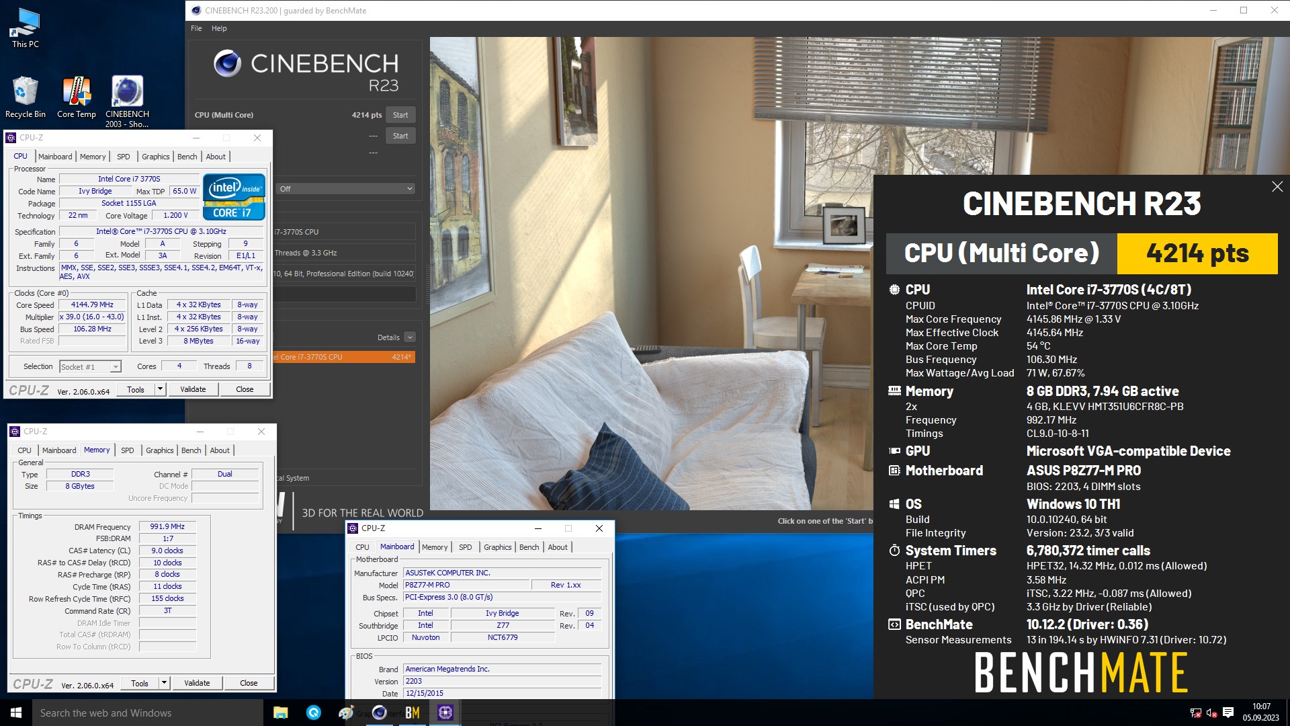Expand Tools arrow in top CPU-Z
The width and height of the screenshot is (1290, 726).
[x=160, y=389]
